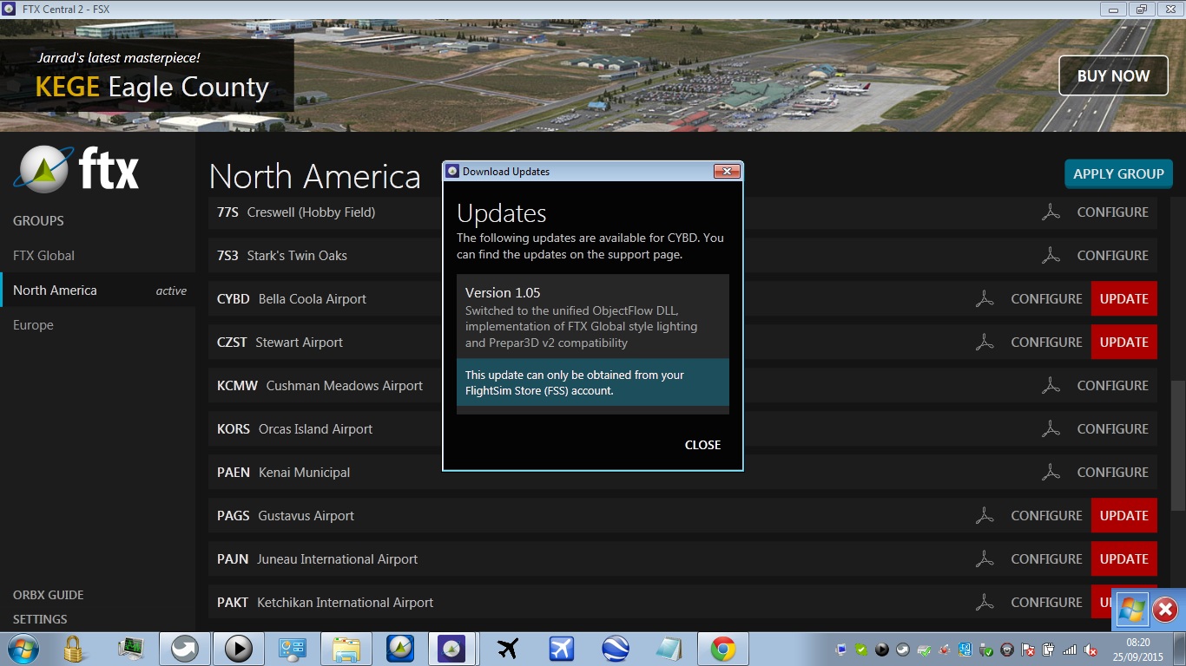
Task: Click the FlightSim Store account notice
Action: coord(593,382)
